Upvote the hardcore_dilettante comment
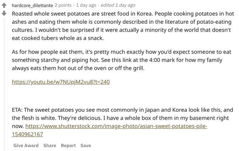The height and width of the screenshot is (151, 239). pyautogui.click(x=4, y=6)
